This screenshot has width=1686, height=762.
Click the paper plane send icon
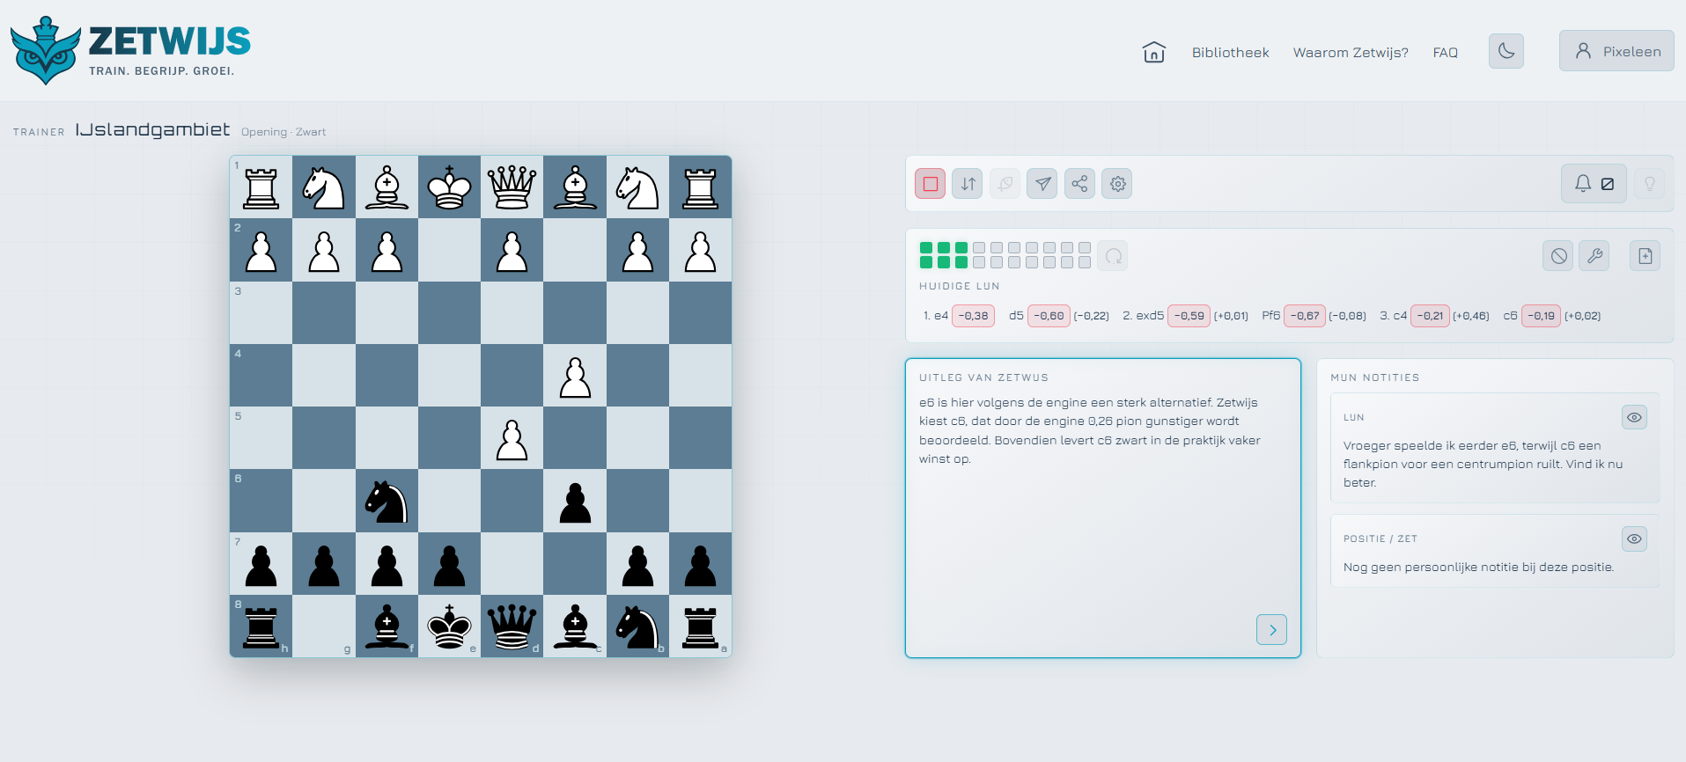pos(1042,184)
